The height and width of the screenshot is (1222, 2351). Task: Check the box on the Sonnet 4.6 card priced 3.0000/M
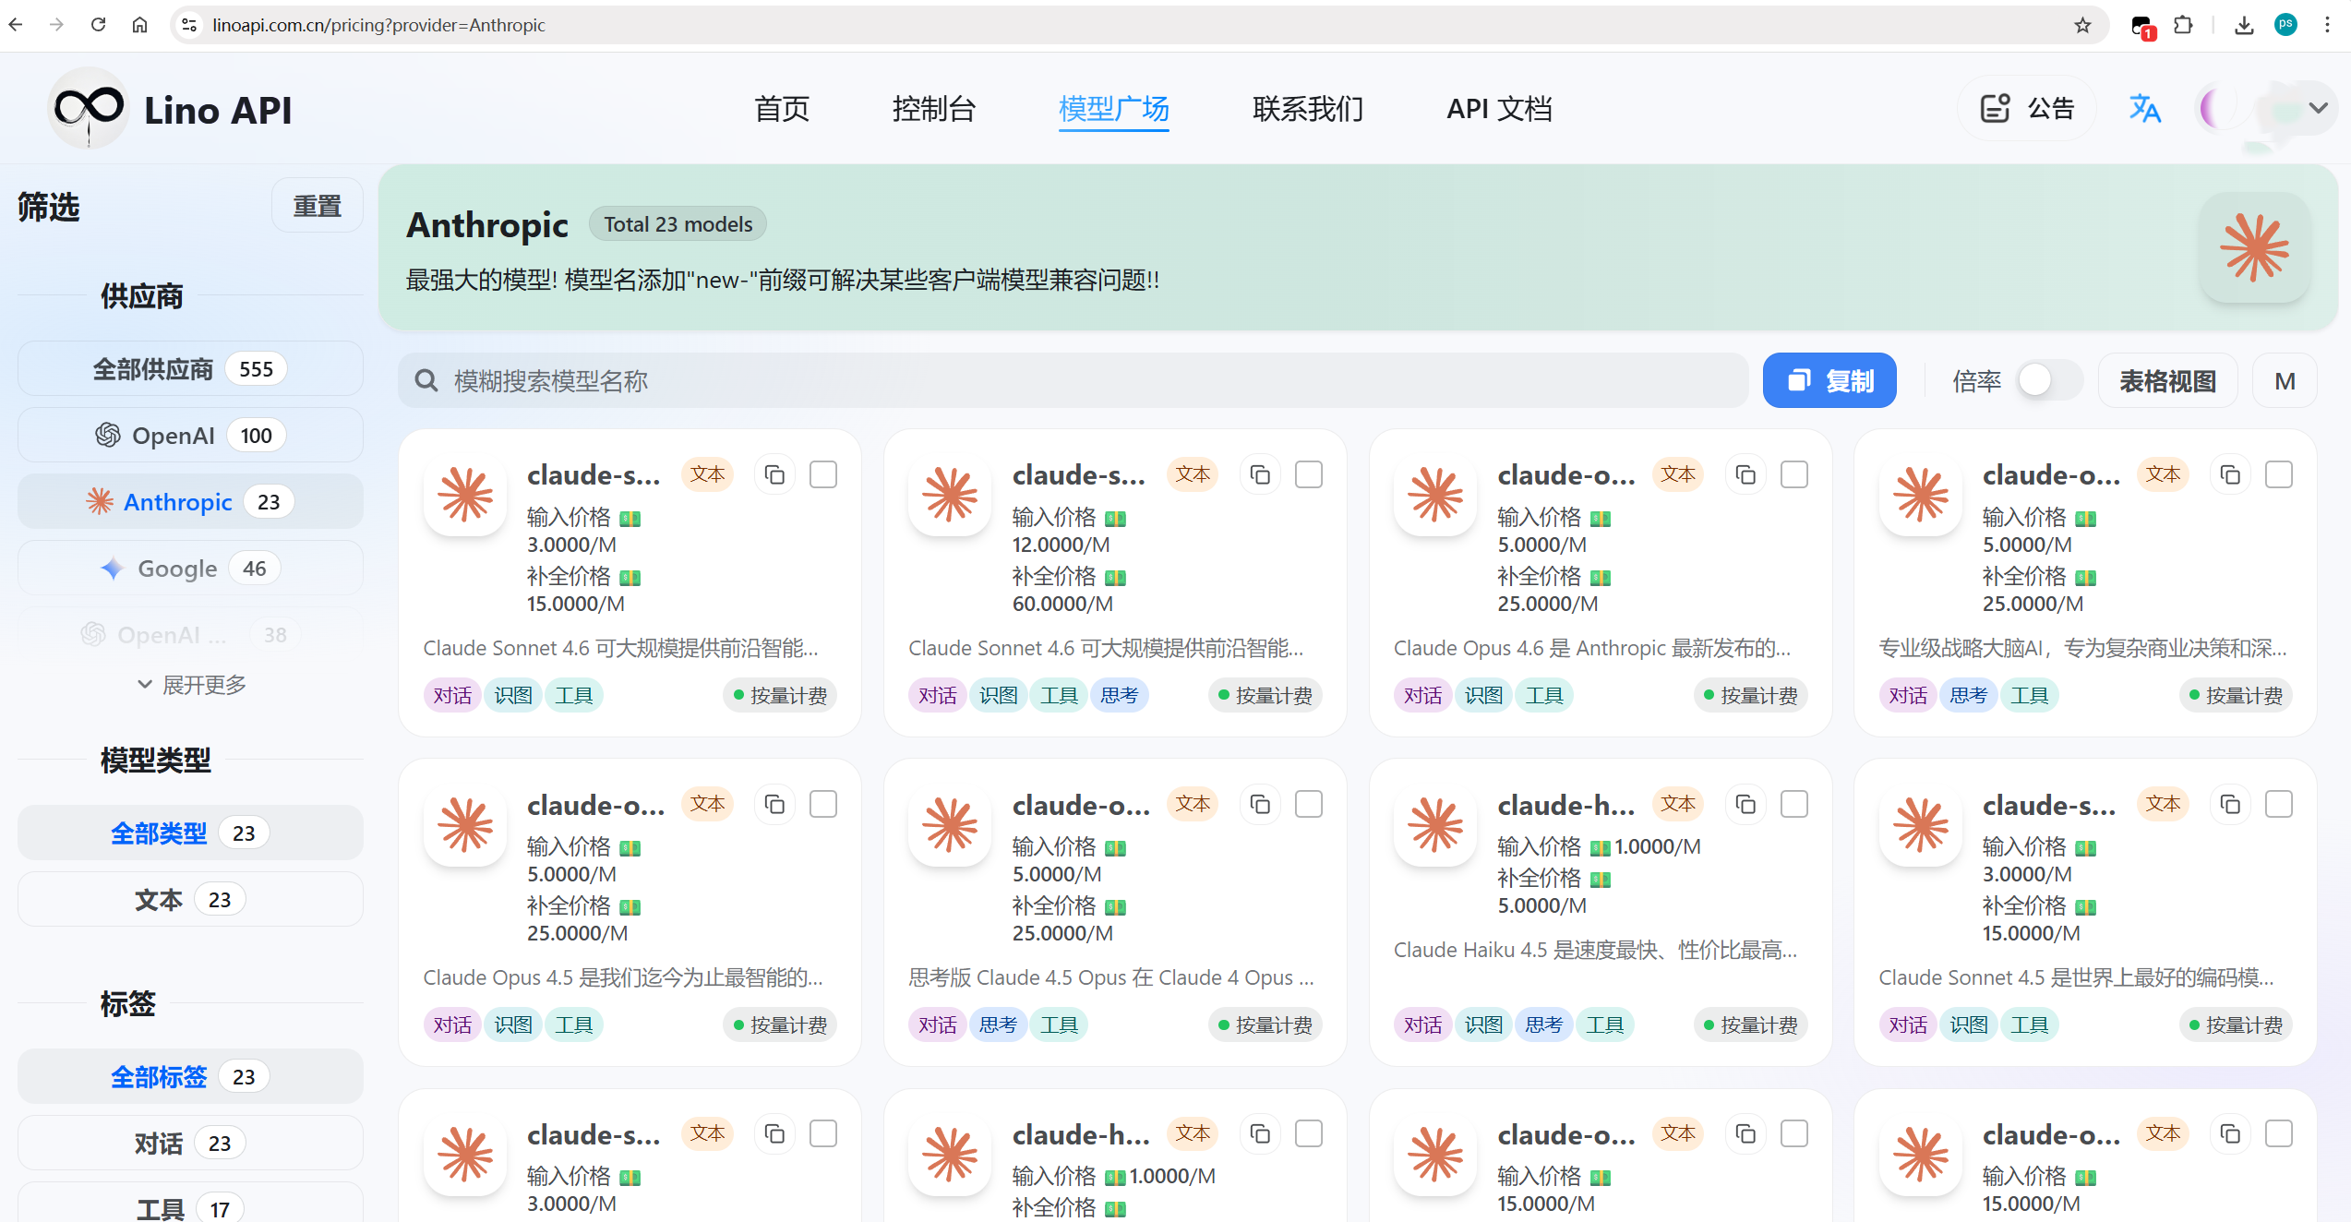tap(823, 474)
